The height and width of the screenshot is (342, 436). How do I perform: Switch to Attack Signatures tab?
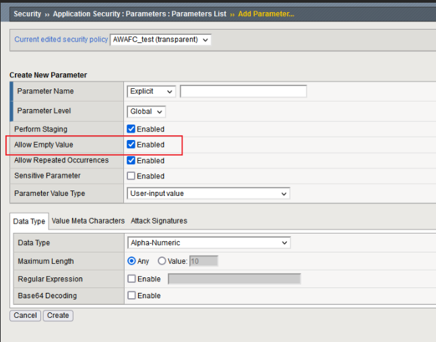[159, 221]
